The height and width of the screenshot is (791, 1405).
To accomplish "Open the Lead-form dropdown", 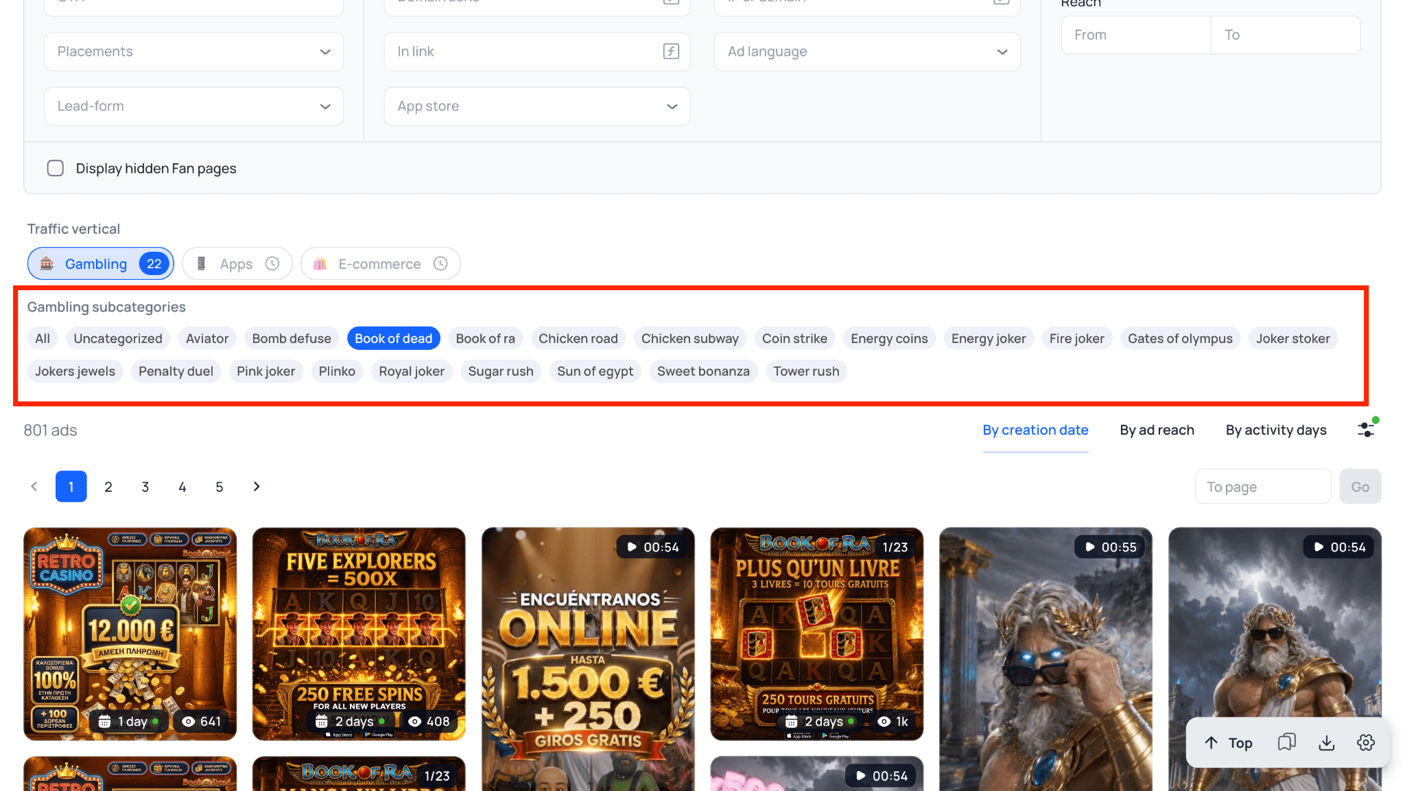I will 194,106.
